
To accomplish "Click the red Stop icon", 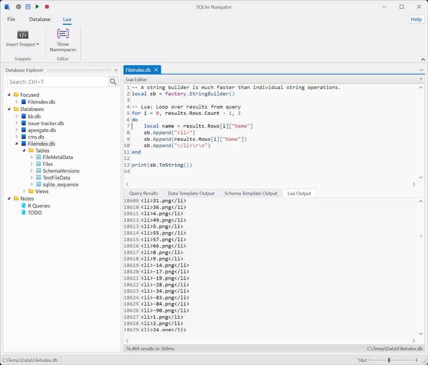I will [x=47, y=7].
